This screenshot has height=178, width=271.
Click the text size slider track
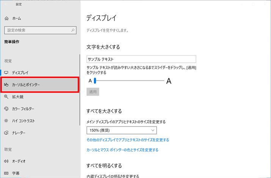click(130, 80)
